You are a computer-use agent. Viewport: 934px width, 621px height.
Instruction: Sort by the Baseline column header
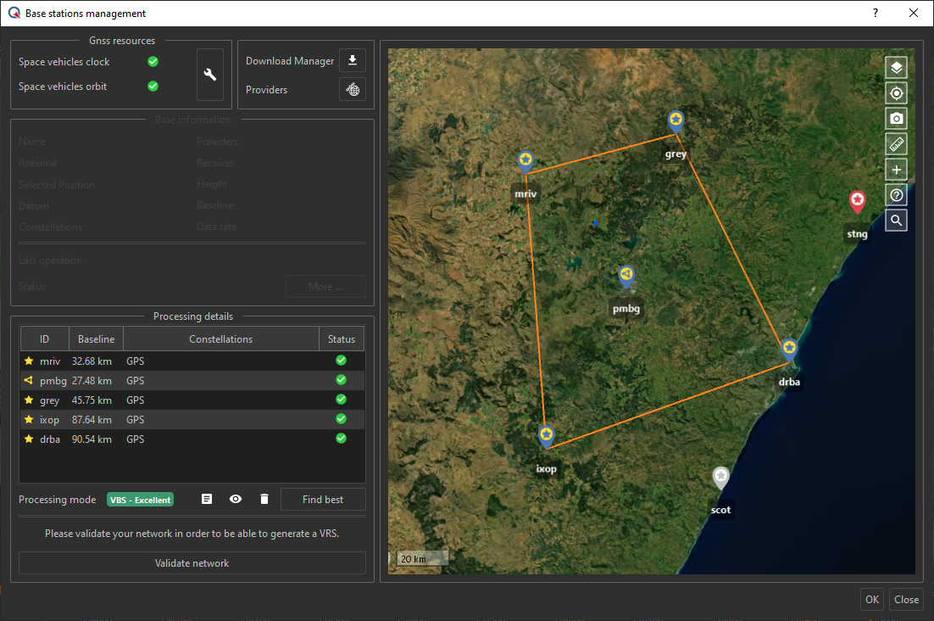(x=96, y=339)
